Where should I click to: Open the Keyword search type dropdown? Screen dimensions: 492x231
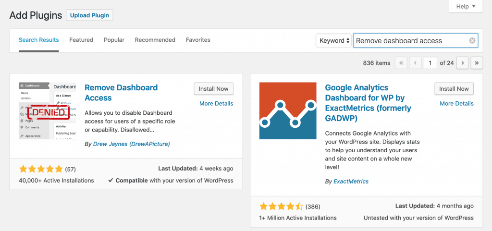click(x=333, y=41)
